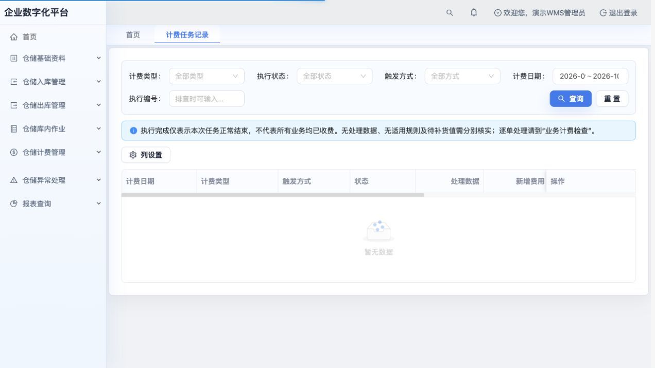Image resolution: width=655 pixels, height=368 pixels.
Task: Open 列设置 column settings
Action: point(146,155)
